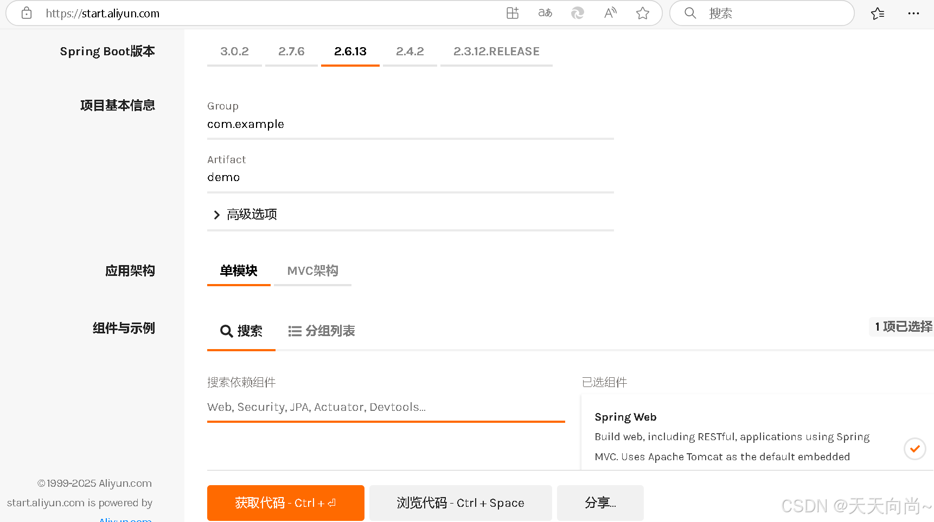This screenshot has height=522, width=934.
Task: Click the dependency search field
Action: pyautogui.click(x=380, y=407)
